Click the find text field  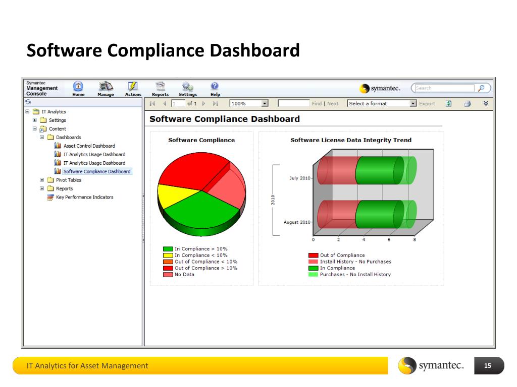click(294, 104)
